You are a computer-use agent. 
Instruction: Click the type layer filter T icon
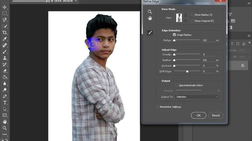(x=232, y=43)
